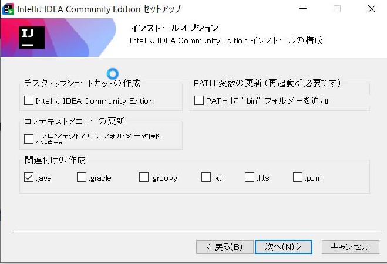Proceed with the 次へ(N) button

click(284, 247)
